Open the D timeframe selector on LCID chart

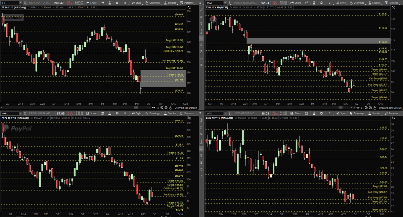coord(329,113)
